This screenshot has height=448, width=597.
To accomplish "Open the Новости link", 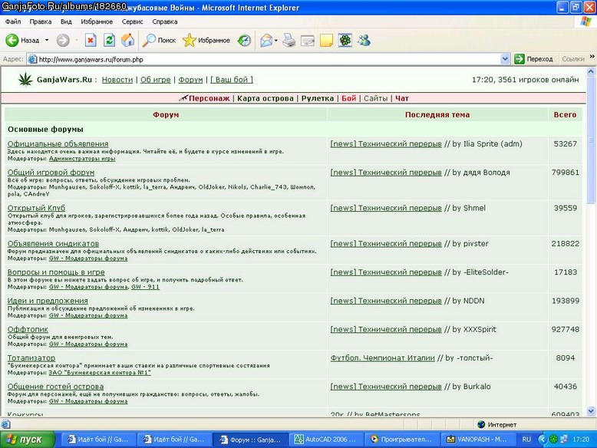I will (117, 80).
